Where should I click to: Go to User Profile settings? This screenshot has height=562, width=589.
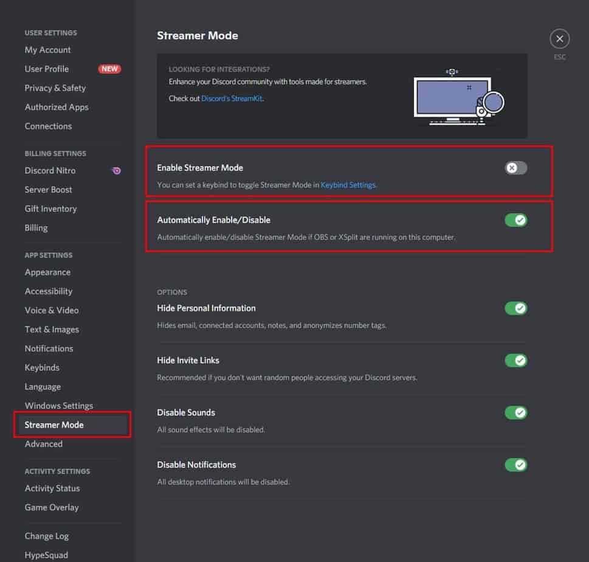[47, 69]
